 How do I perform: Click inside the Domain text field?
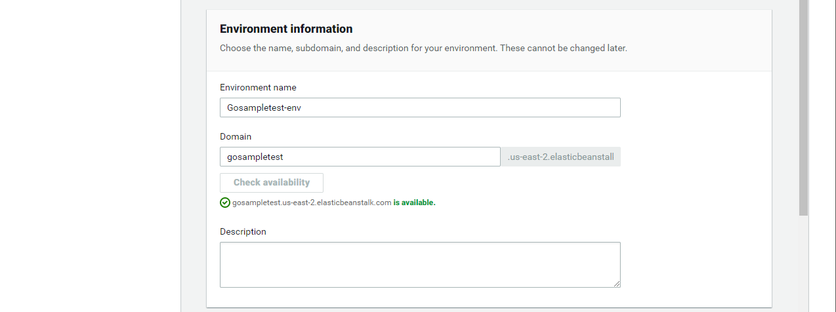(x=360, y=157)
